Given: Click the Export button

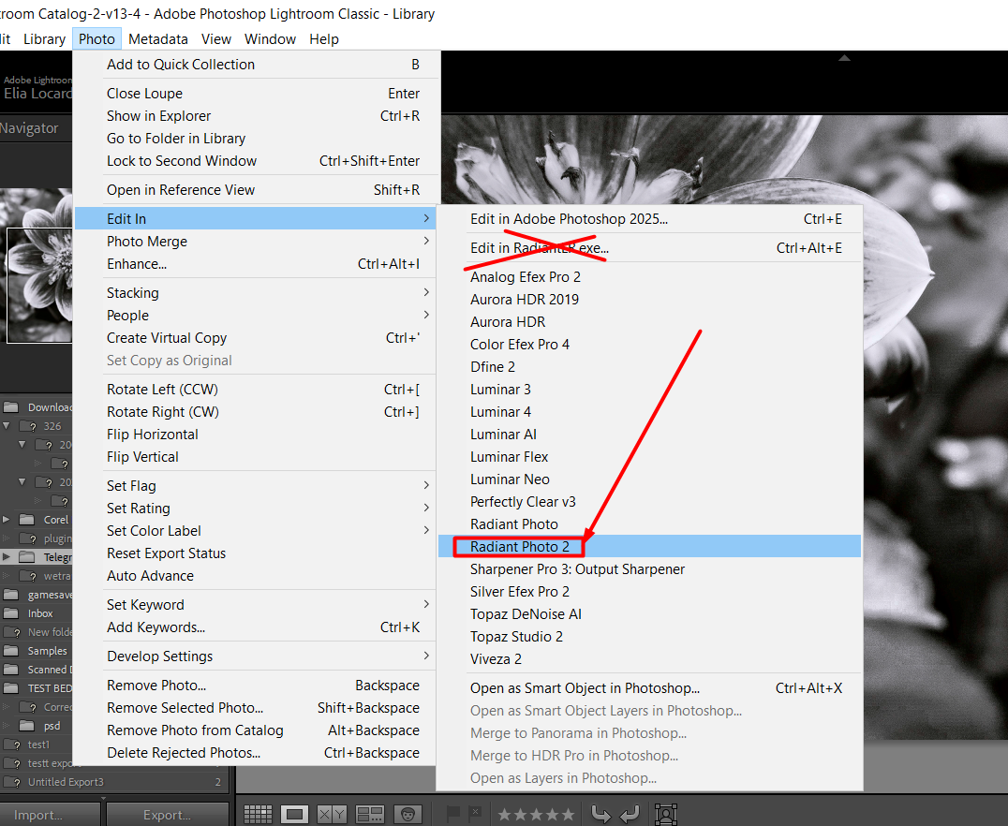Looking at the screenshot, I should [167, 815].
